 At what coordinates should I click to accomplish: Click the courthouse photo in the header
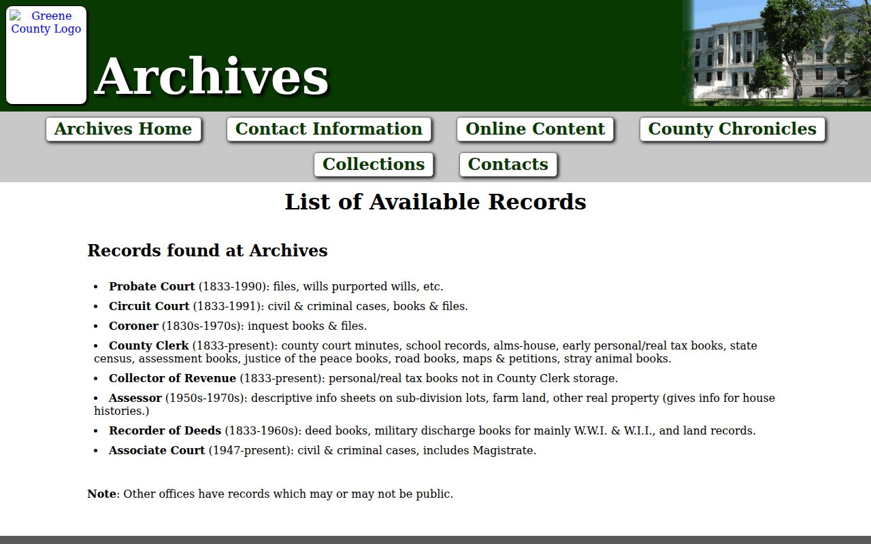(x=776, y=53)
